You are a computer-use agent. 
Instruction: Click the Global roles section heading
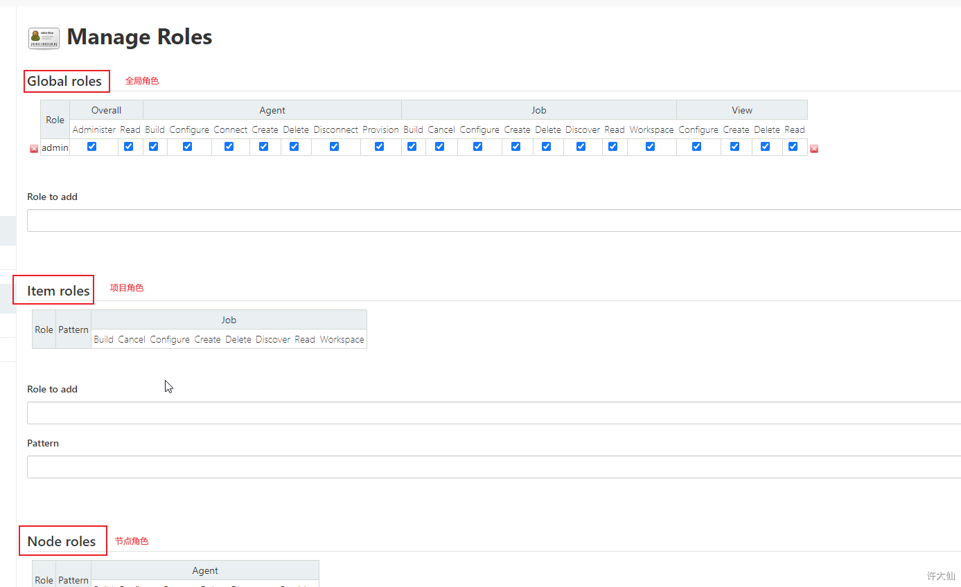pyautogui.click(x=64, y=82)
